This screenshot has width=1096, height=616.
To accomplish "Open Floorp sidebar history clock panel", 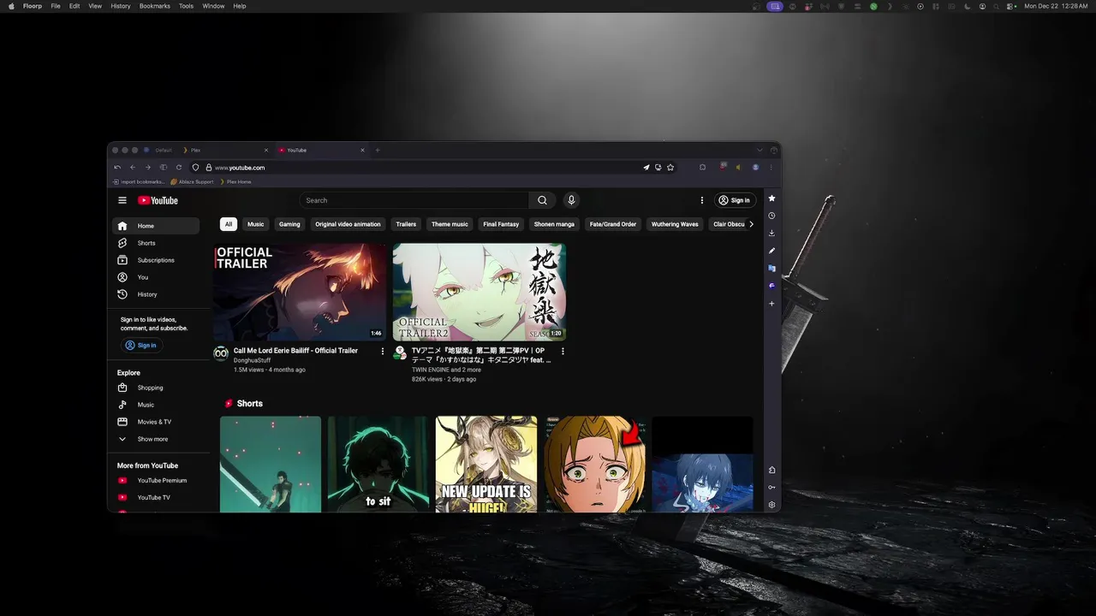I will [x=771, y=216].
